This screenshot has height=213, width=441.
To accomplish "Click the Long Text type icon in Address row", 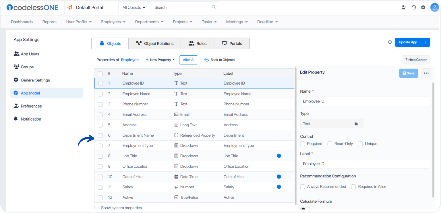I will [176, 125].
